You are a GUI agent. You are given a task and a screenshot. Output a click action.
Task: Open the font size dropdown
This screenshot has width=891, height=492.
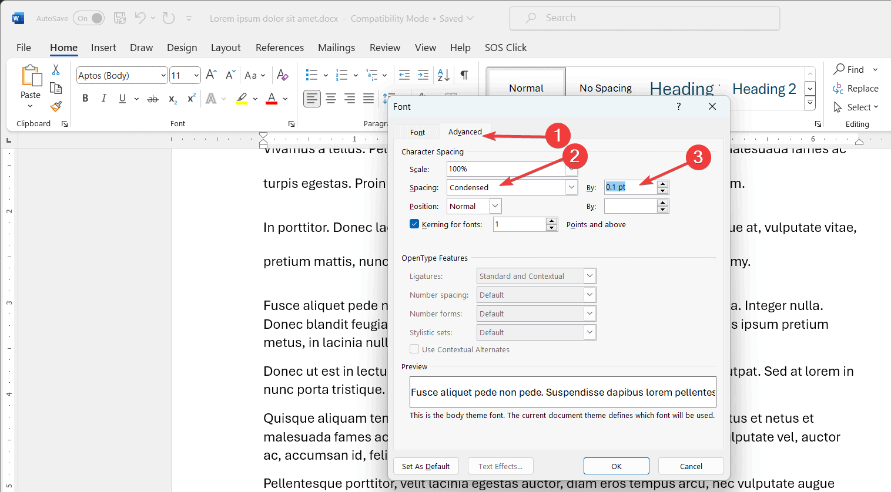click(x=196, y=75)
